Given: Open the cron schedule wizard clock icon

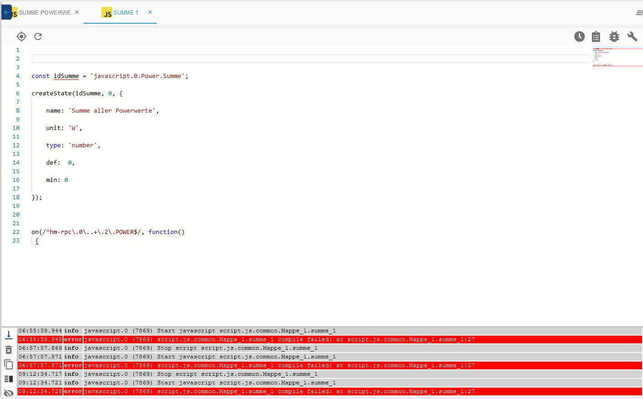Looking at the screenshot, I should (x=579, y=36).
